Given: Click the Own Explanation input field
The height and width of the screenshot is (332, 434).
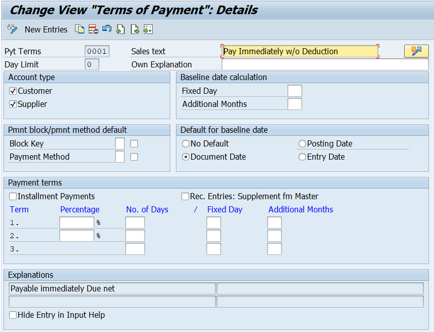Looking at the screenshot, I should click(325, 64).
